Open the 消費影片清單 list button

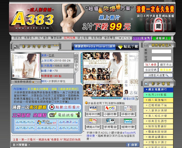click(x=158, y=75)
